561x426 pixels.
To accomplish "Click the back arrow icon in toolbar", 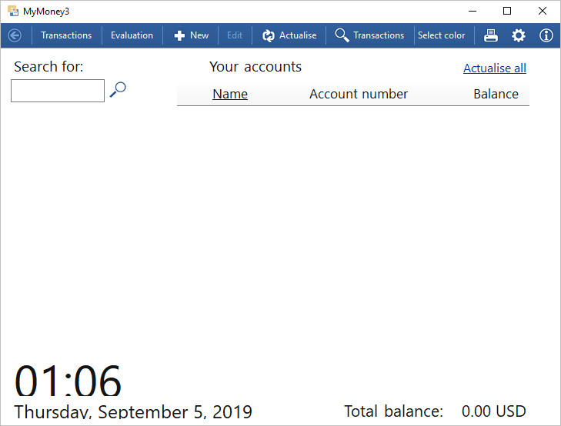I will pyautogui.click(x=15, y=35).
